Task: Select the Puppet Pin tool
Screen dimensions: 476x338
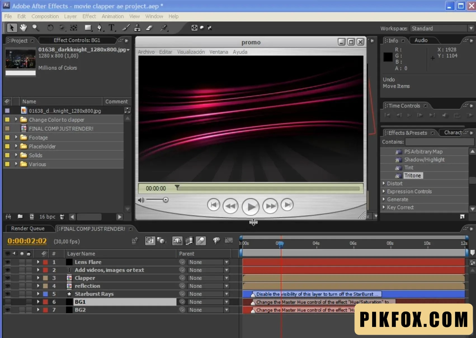Action: click(x=164, y=28)
